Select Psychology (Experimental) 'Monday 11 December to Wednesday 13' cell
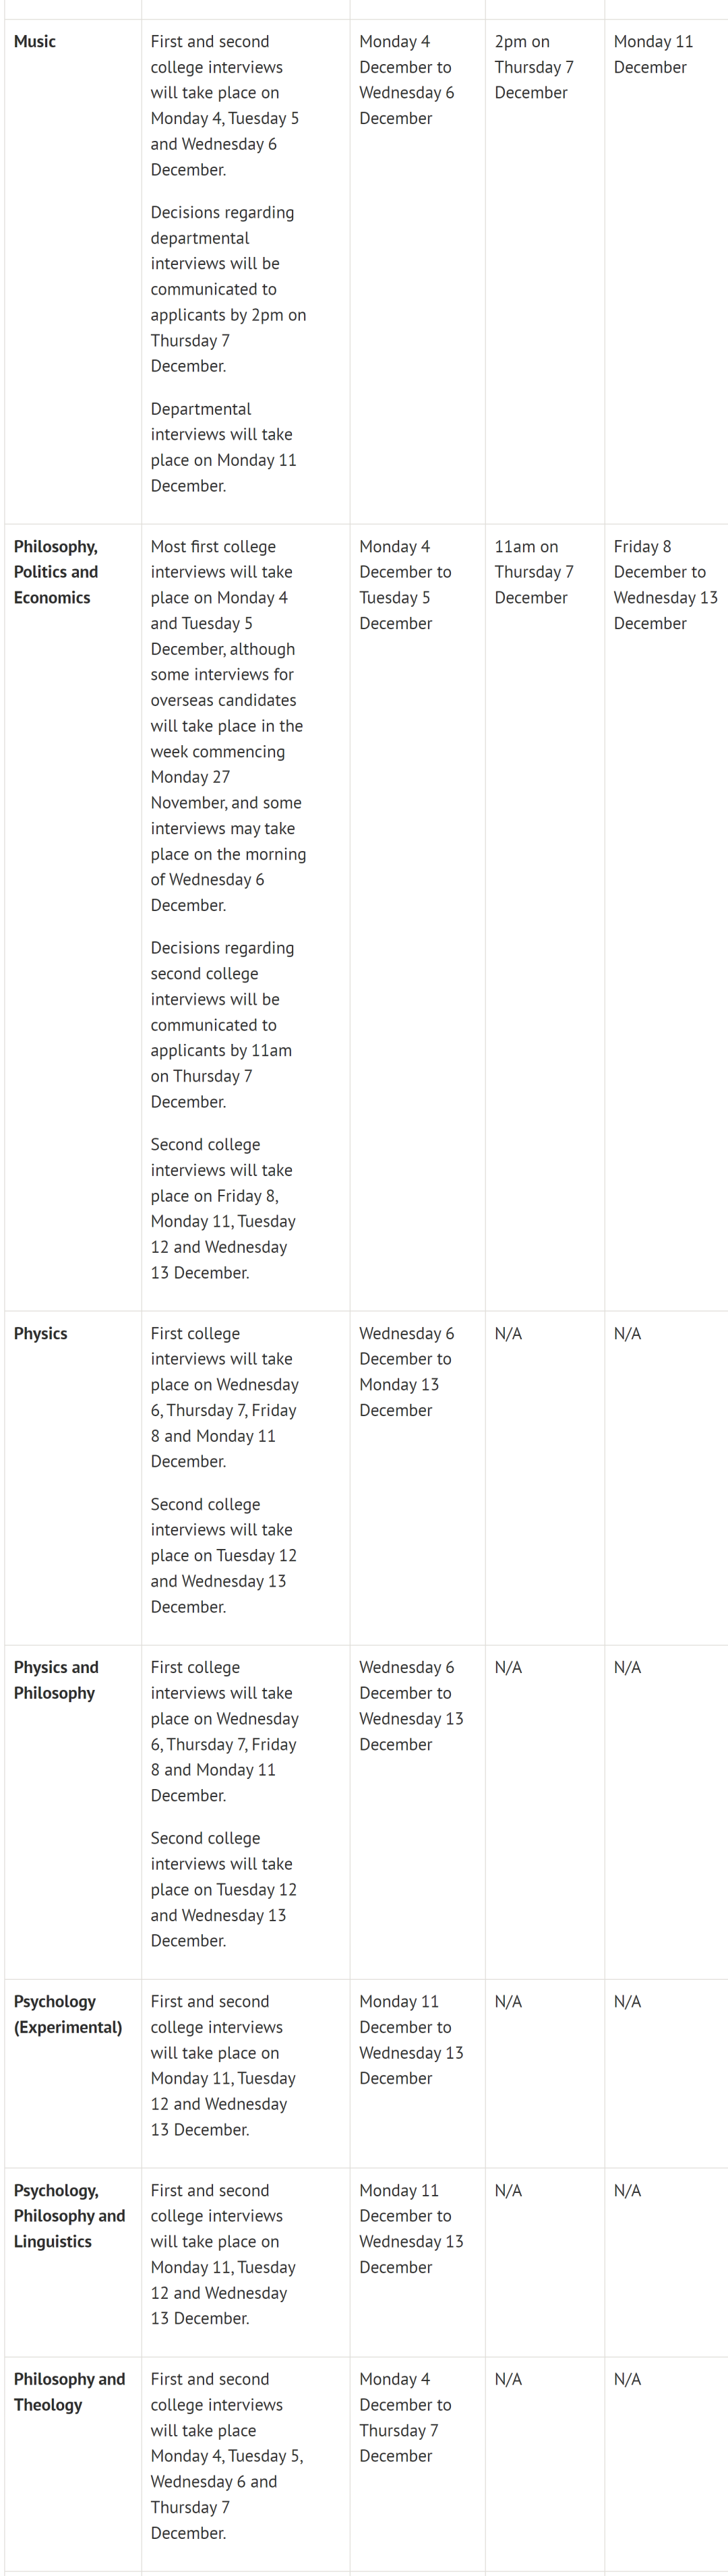The image size is (728, 2576). coord(411,2040)
